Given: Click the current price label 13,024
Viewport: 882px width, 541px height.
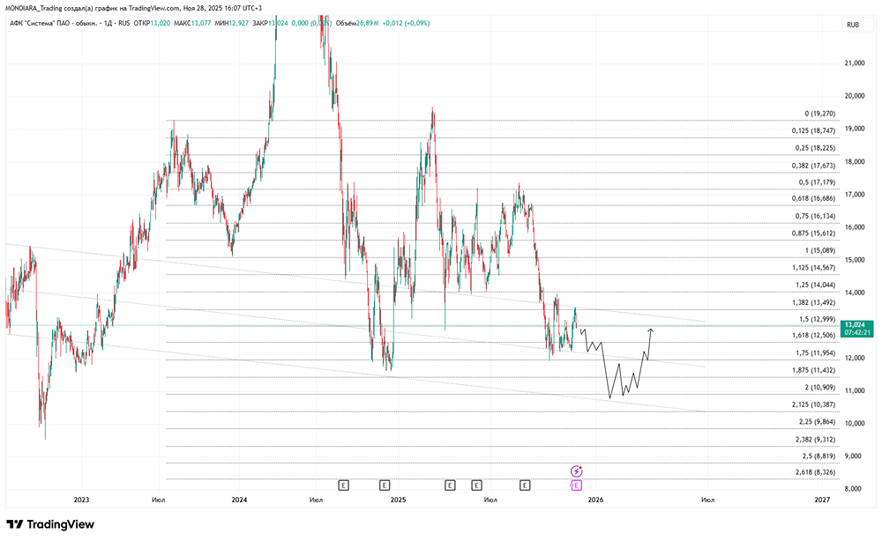Looking at the screenshot, I should tap(856, 329).
